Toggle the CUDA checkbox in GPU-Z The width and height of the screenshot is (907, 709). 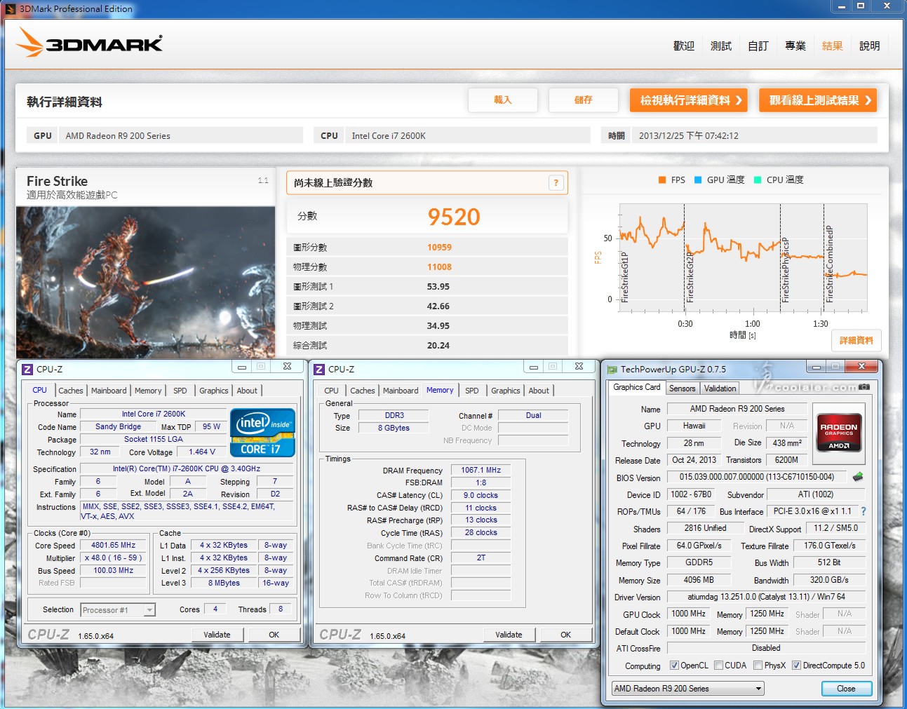pyautogui.click(x=718, y=666)
